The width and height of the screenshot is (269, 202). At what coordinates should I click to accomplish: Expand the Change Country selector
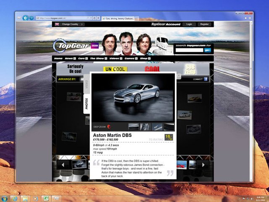click(x=69, y=24)
